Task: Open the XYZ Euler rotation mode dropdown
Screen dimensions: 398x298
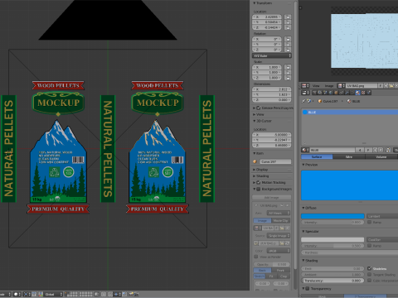Action: (272, 55)
